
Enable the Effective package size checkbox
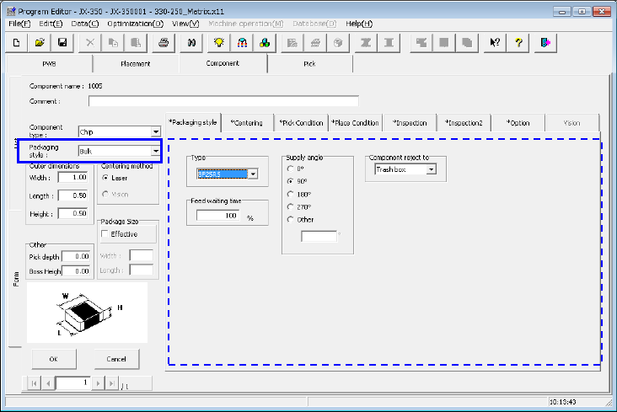(x=105, y=234)
